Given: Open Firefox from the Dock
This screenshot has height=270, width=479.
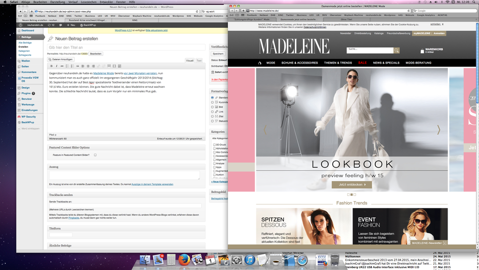Looking at the screenshot, I should [x=184, y=260].
